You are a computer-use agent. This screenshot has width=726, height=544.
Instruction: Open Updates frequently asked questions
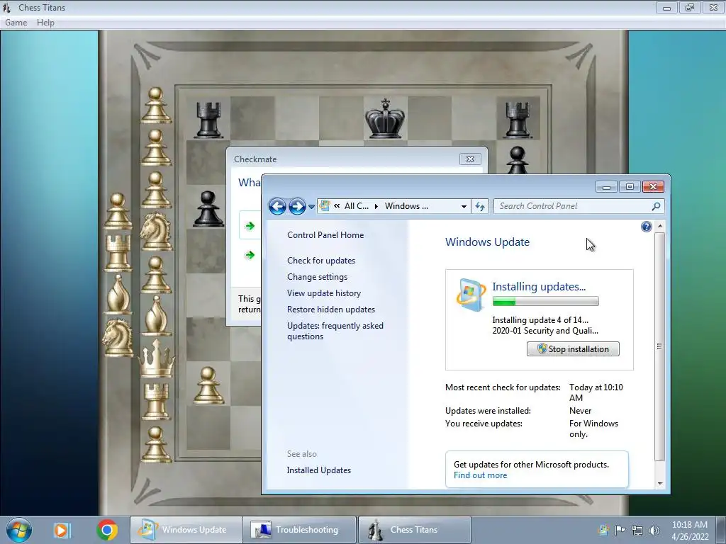(x=335, y=331)
